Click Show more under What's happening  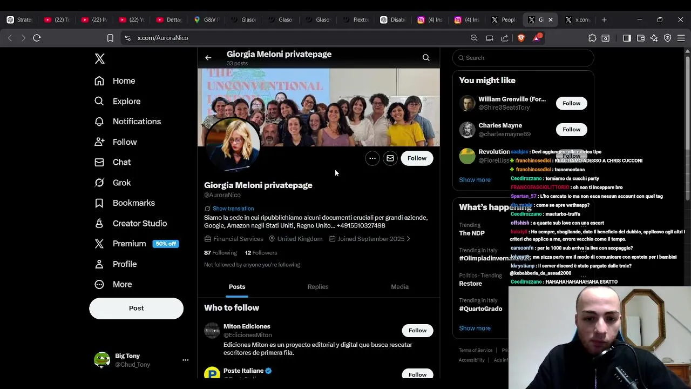(x=475, y=328)
